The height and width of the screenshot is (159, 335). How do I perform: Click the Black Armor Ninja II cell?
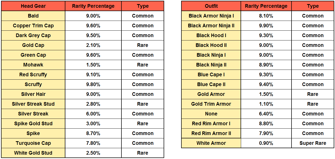click(211, 26)
